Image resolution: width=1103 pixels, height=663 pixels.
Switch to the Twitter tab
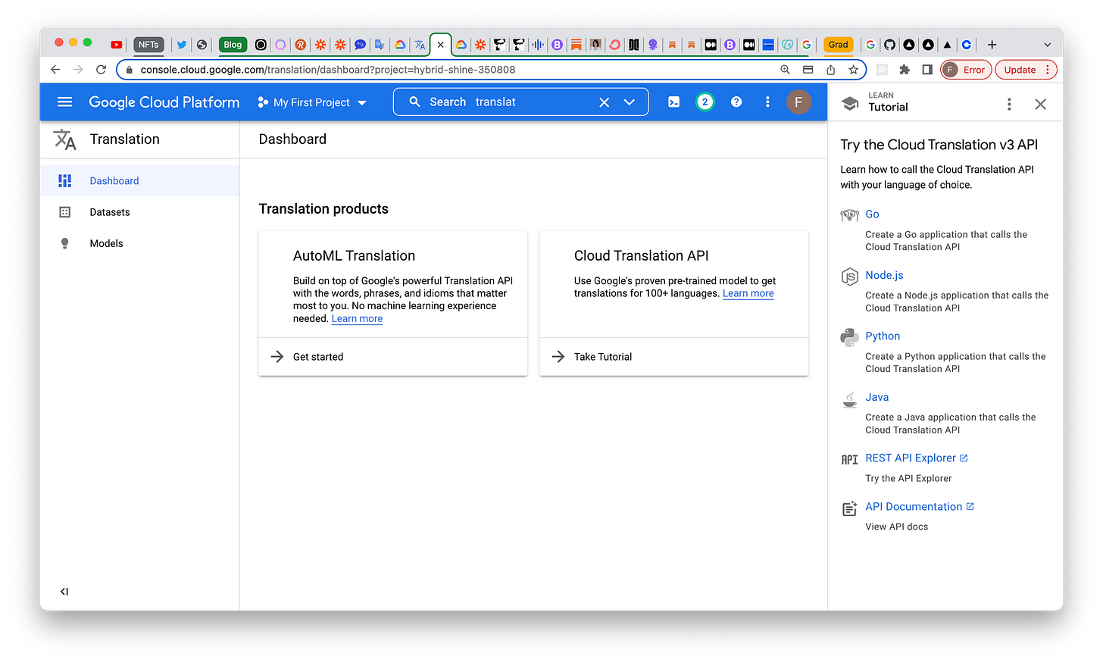[182, 45]
